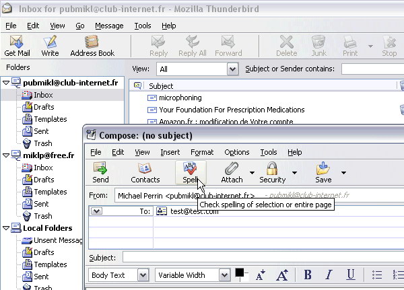Open the microphoning message
Image resolution: width=404 pixels, height=290 pixels.
[x=180, y=98]
